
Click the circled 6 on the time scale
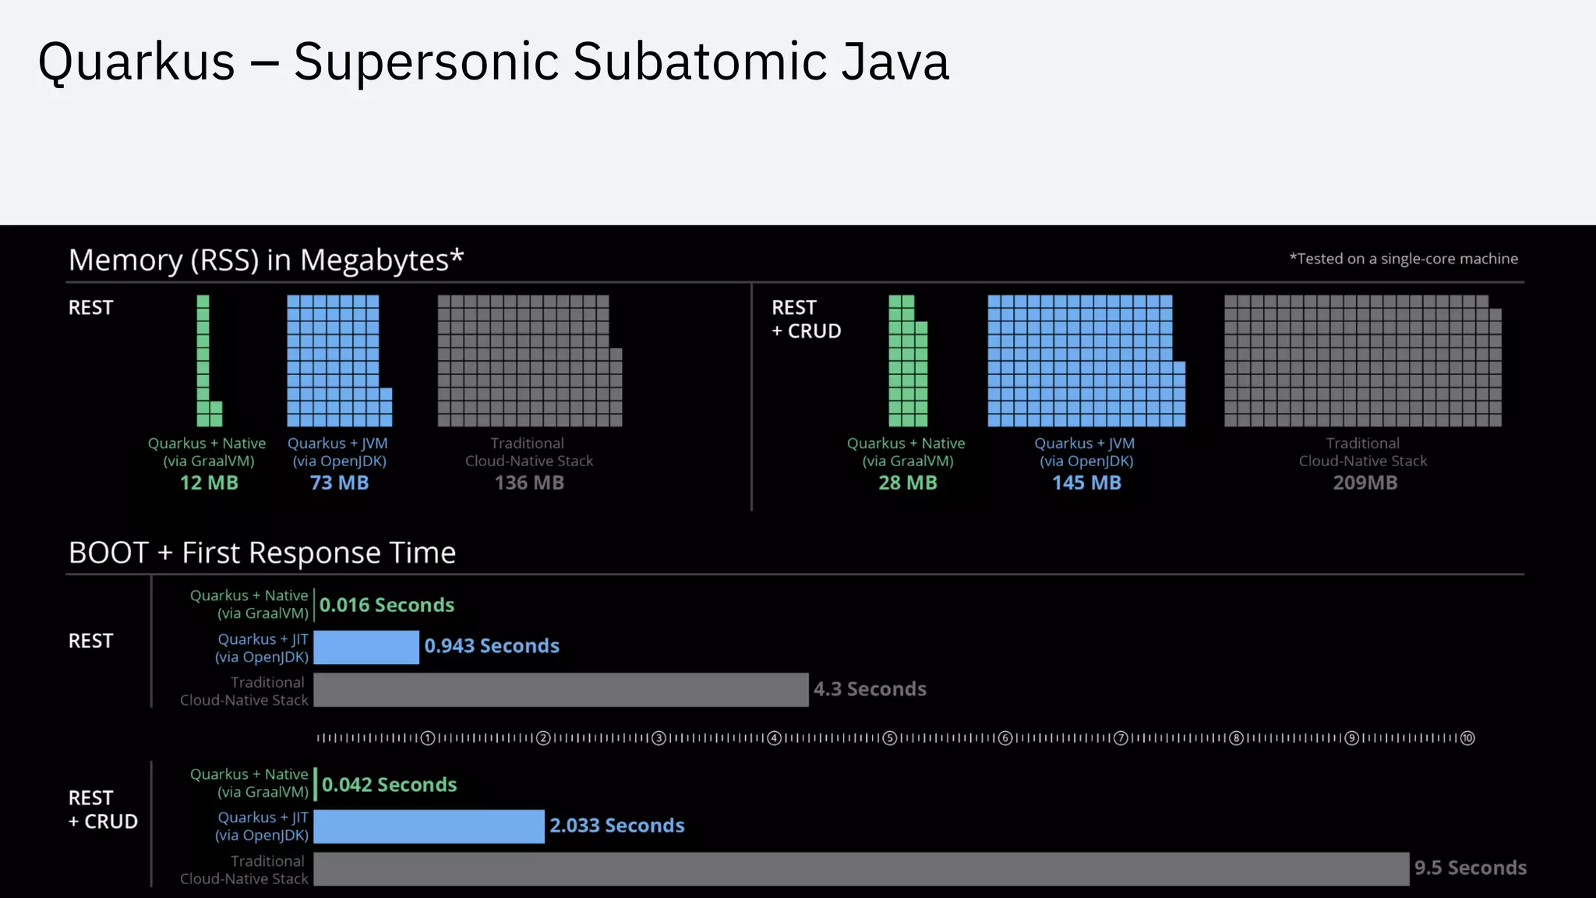click(1005, 738)
